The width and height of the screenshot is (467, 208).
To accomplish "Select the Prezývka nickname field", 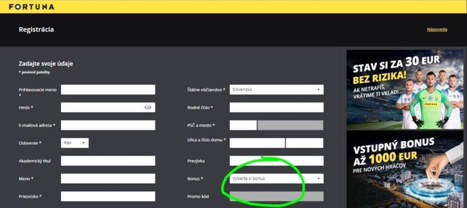I will (x=276, y=161).
